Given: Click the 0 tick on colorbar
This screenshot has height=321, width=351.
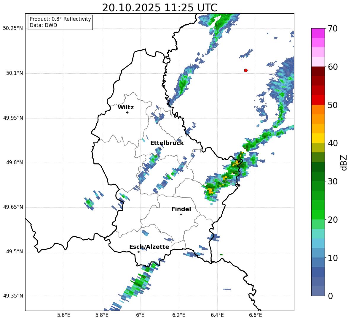Looking at the screenshot, I should 330,296.
